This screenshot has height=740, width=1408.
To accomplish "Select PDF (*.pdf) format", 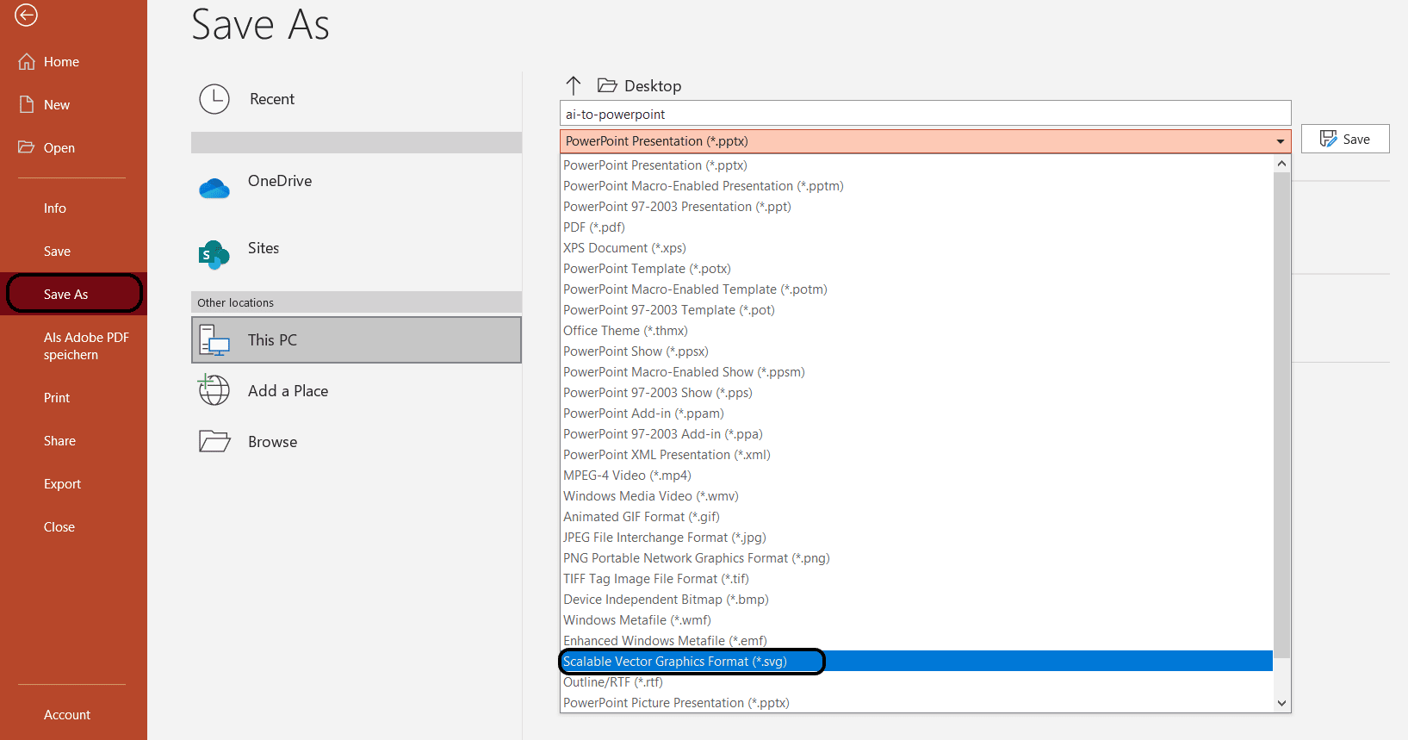I will click(x=916, y=227).
